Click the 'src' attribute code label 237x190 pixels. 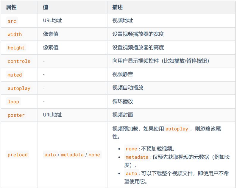pos(12,21)
